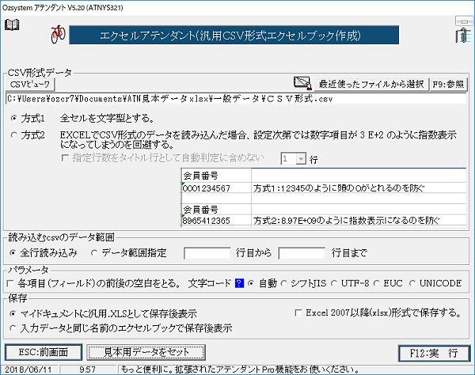Screen dimensions: 475x375
Task: Click the 方式1 example description cell
Action: point(359,188)
